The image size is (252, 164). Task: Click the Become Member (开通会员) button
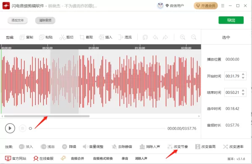point(205,6)
